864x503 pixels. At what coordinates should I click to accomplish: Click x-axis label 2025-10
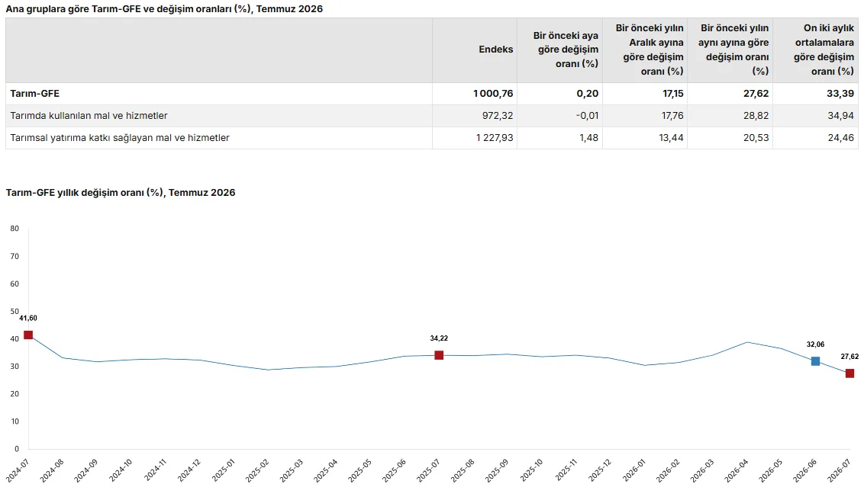(531, 471)
